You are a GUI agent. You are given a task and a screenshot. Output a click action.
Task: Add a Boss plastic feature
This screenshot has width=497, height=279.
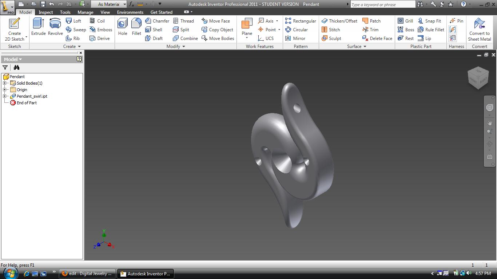(x=406, y=30)
